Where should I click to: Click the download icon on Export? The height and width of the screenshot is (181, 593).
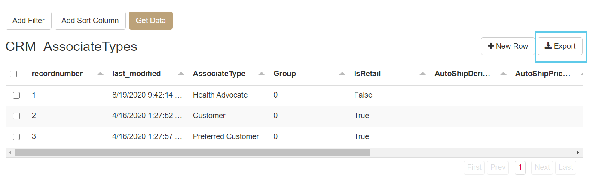pyautogui.click(x=548, y=46)
